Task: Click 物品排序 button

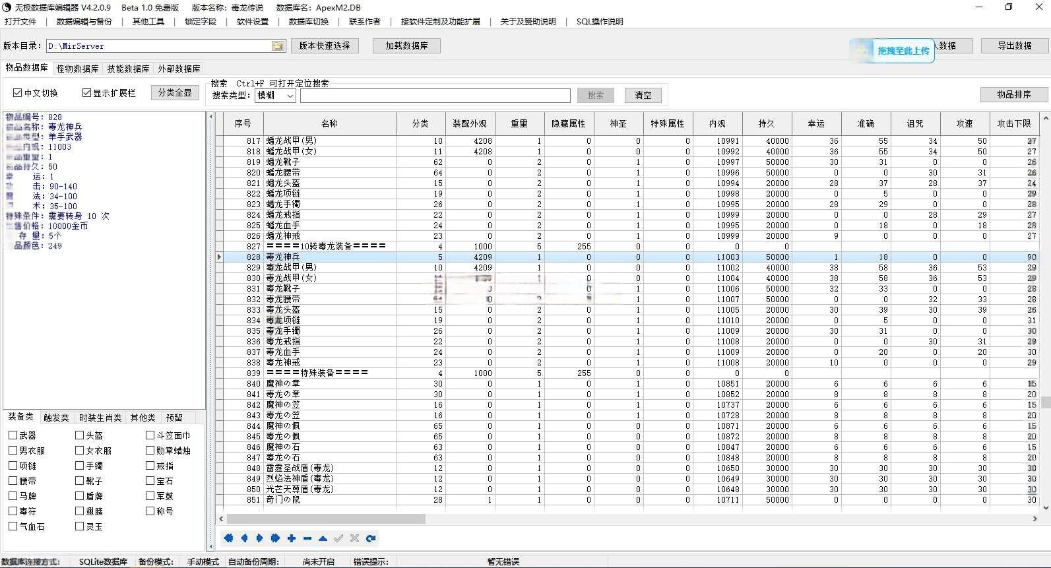Action: click(1014, 94)
